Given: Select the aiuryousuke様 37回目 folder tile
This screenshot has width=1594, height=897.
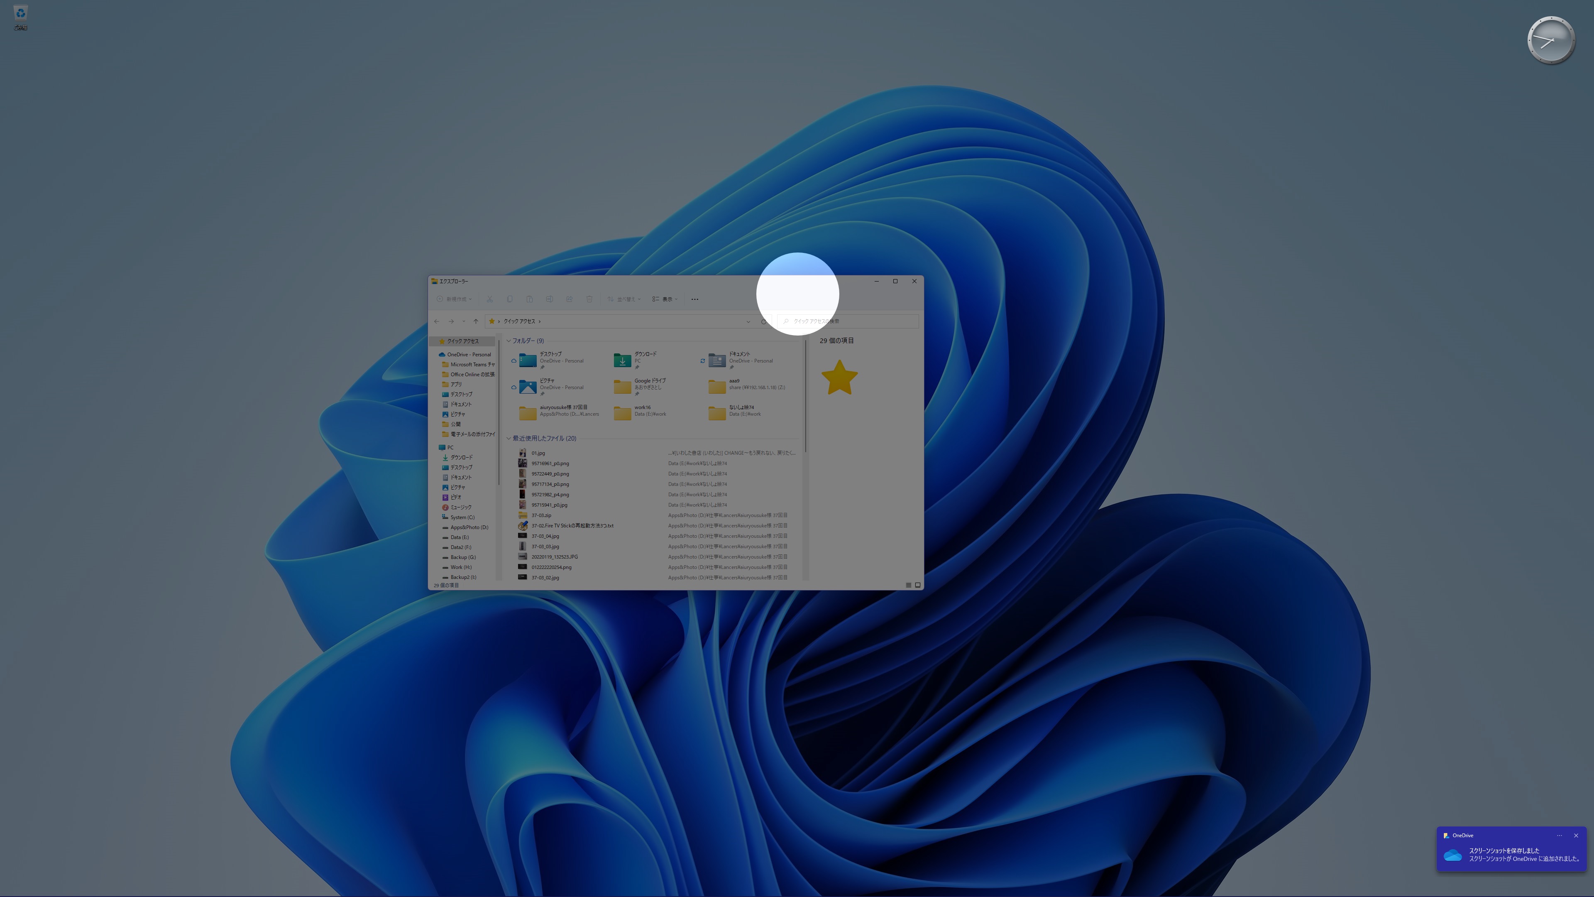Looking at the screenshot, I should click(559, 413).
